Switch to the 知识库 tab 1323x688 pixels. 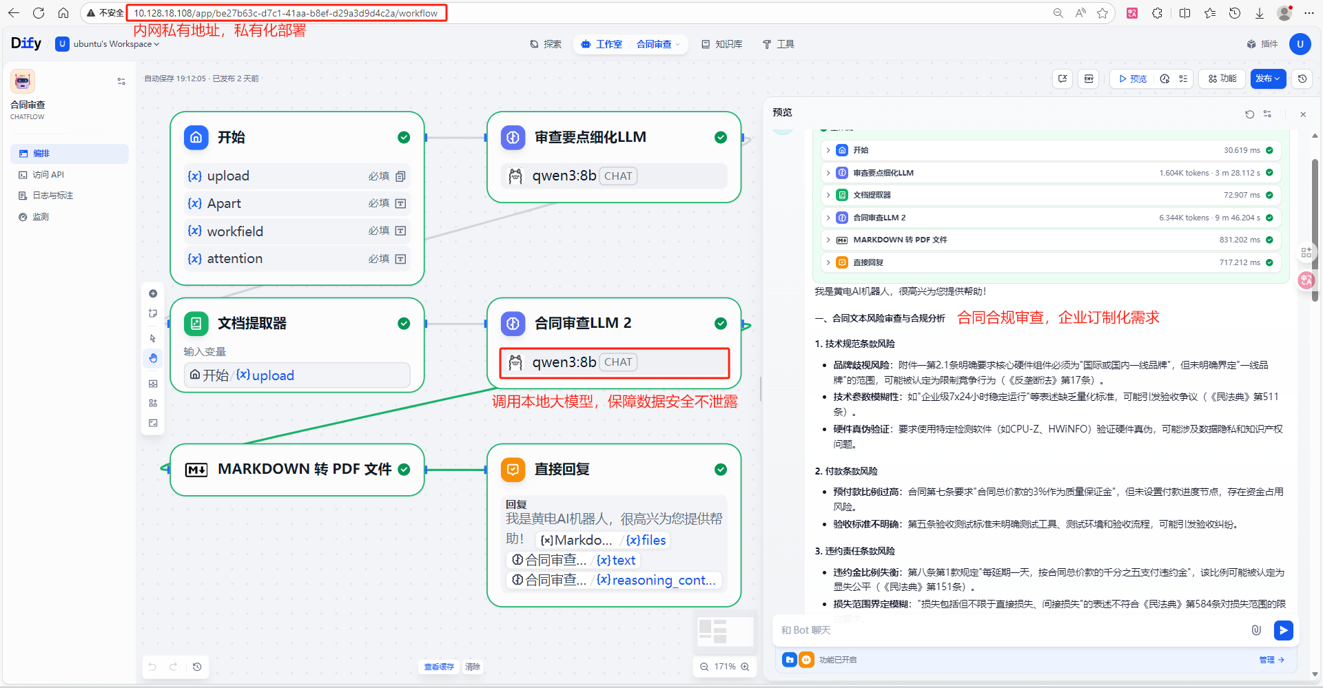tap(721, 44)
